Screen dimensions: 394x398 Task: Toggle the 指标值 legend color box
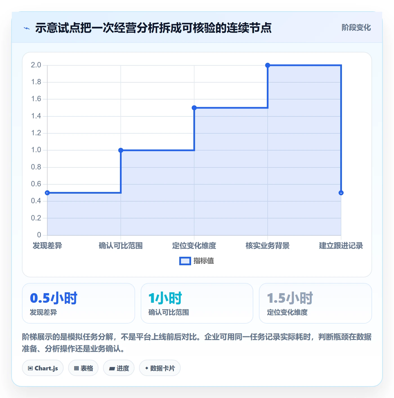pos(185,261)
